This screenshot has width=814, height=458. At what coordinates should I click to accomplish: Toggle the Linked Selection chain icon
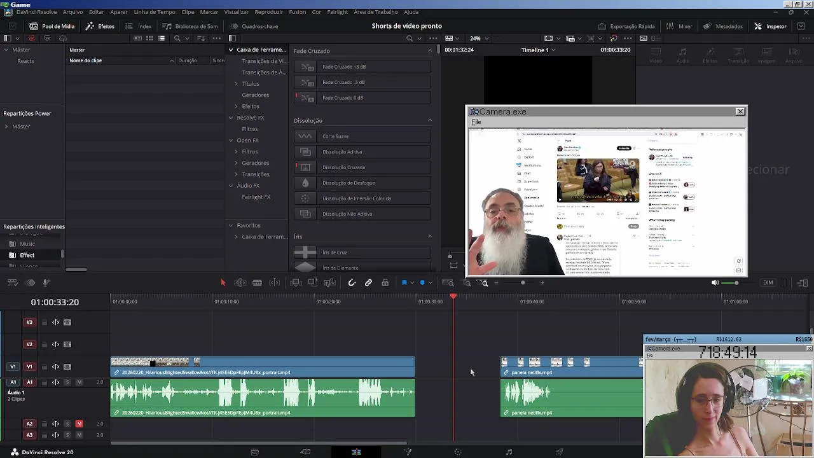click(368, 282)
